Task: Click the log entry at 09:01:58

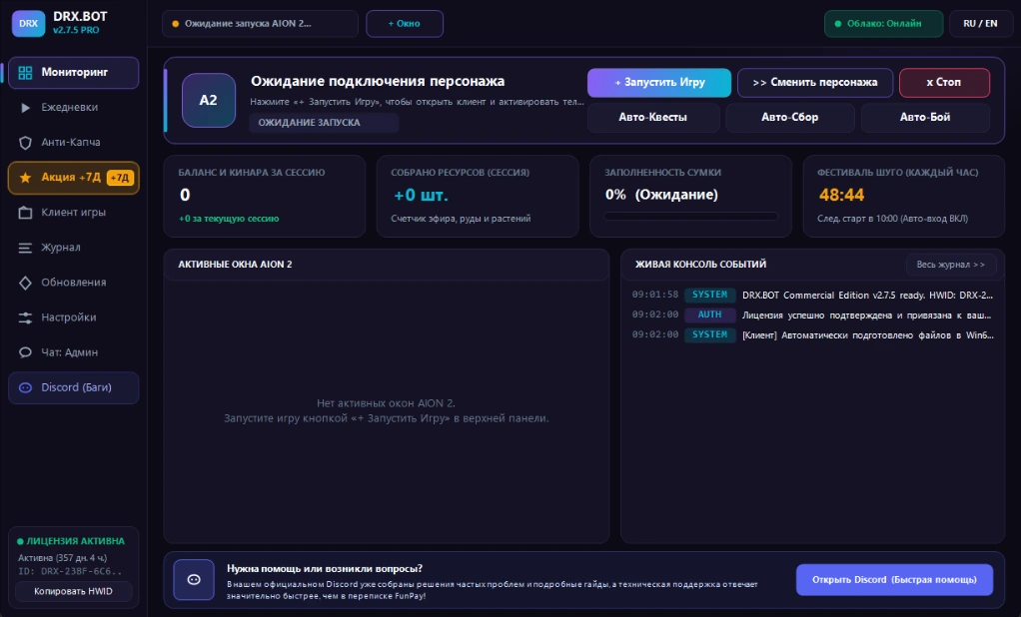Action: [x=813, y=295]
